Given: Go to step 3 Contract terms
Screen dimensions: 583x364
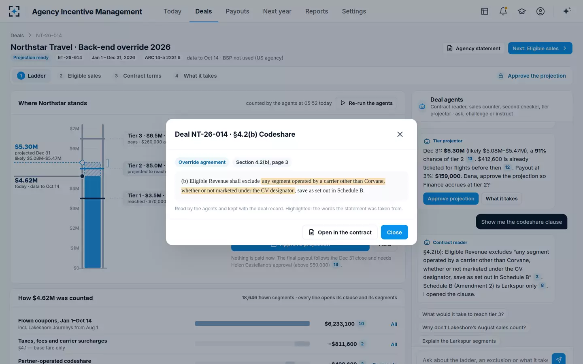Looking at the screenshot, I should [138, 76].
